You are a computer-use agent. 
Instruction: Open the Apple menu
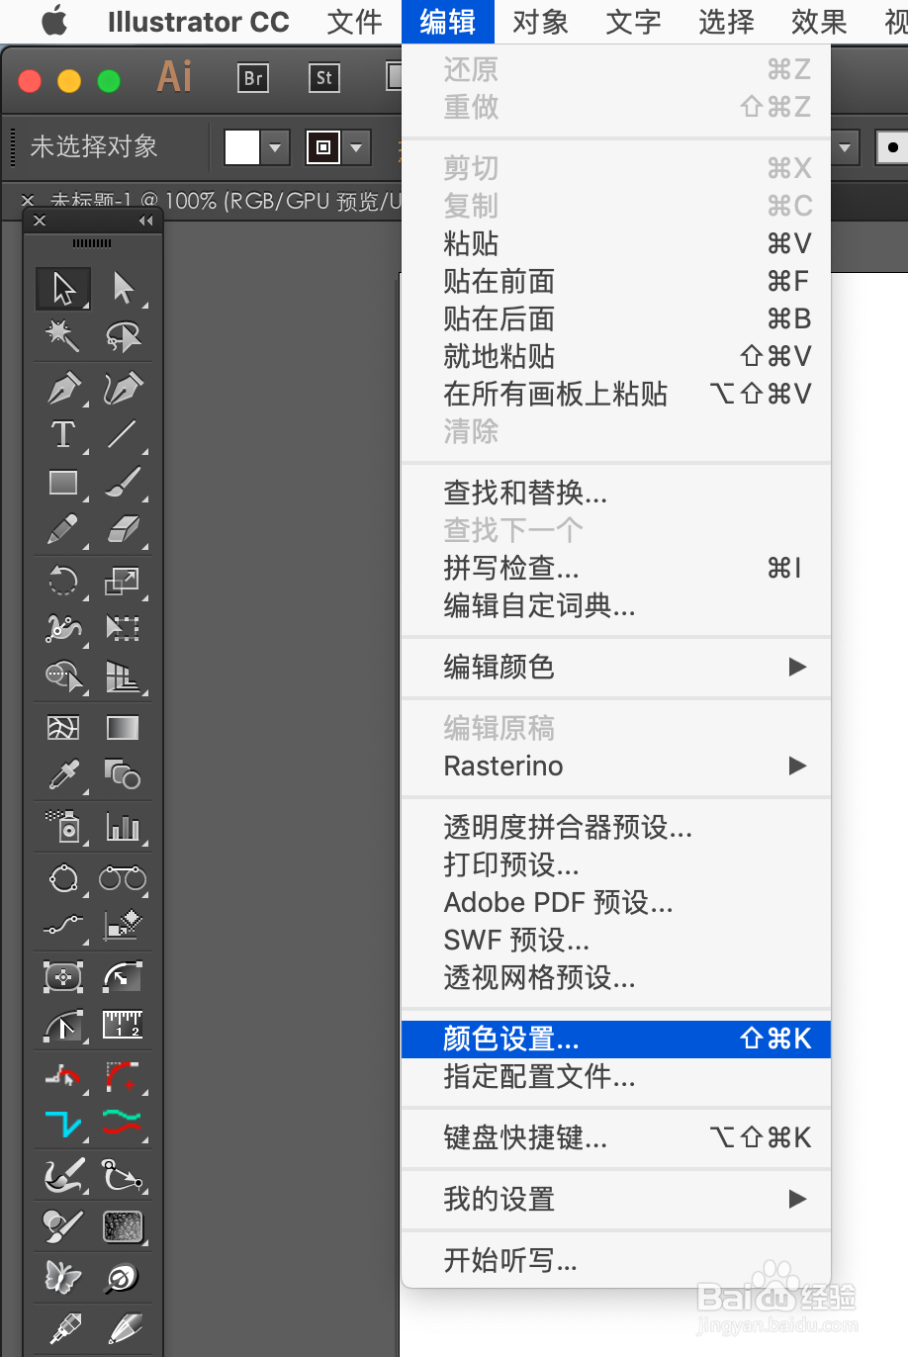54,22
